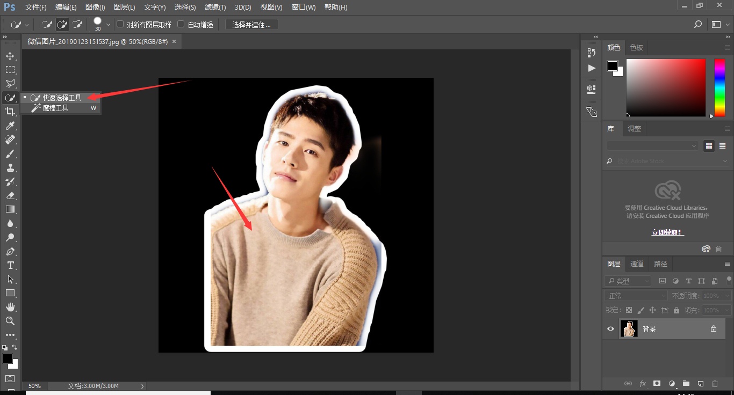Choose the Magic Wand tool (魔棒工具)
The image size is (734, 395).
pyautogui.click(x=55, y=108)
